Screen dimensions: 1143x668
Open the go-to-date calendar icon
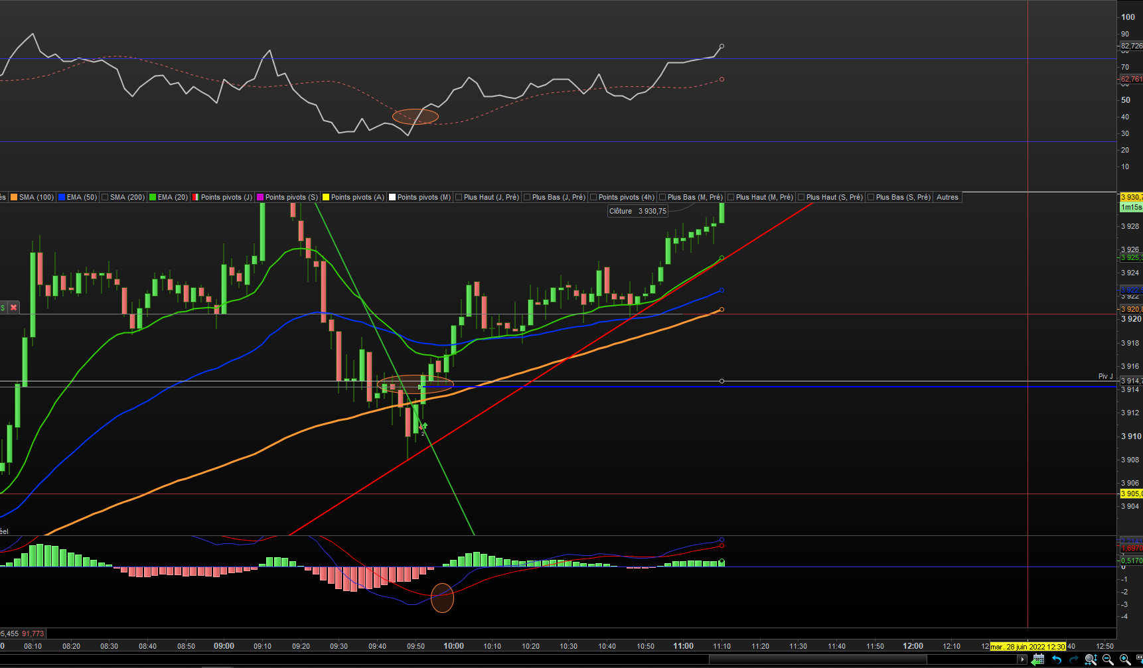1039,659
